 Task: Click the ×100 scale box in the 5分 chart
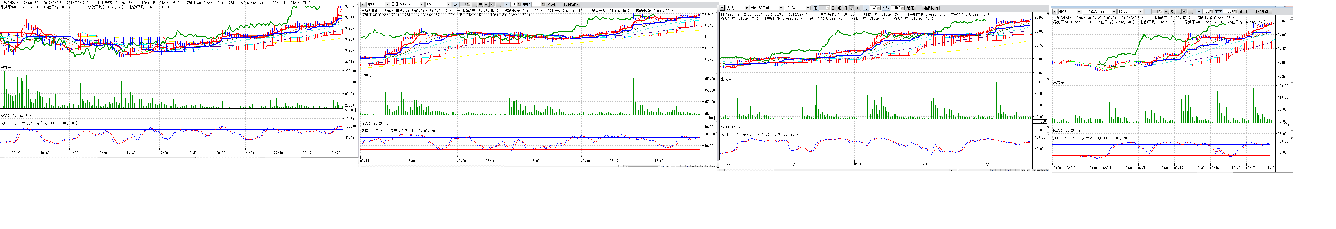(x=350, y=110)
